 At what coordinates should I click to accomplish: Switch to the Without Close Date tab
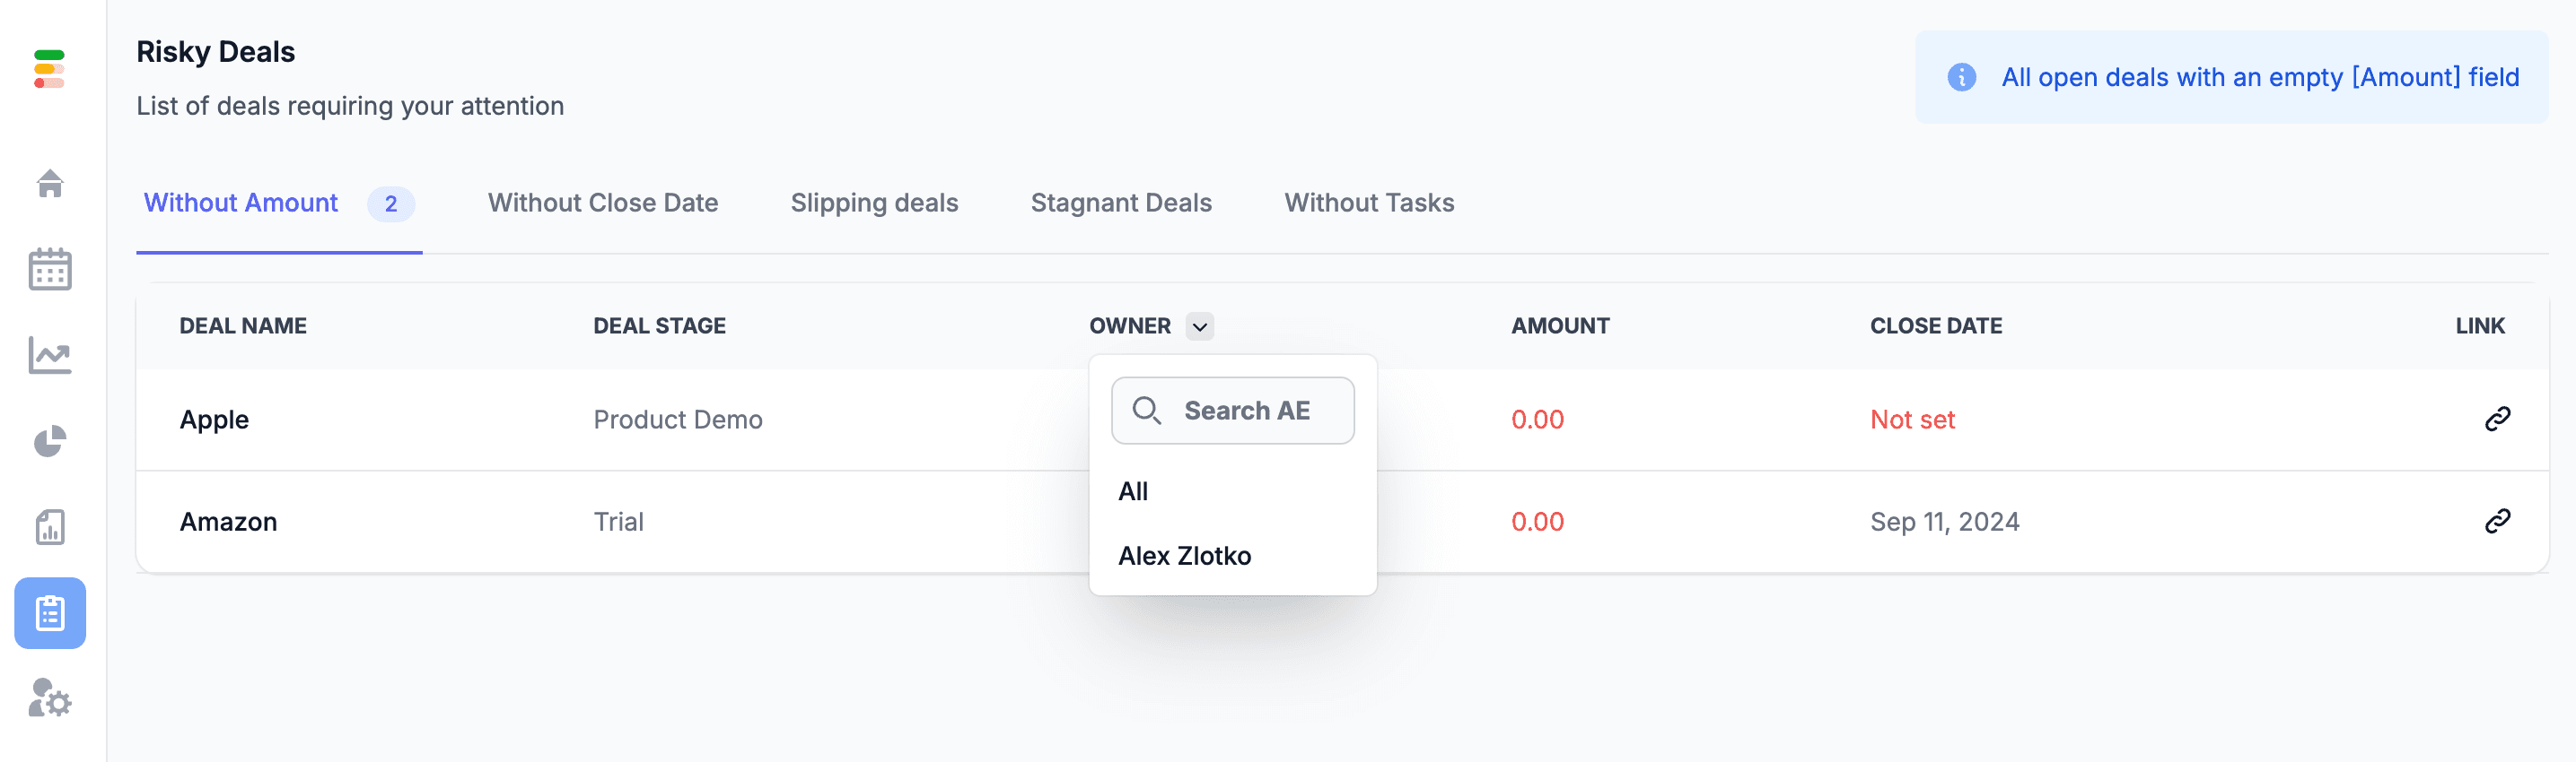(602, 203)
